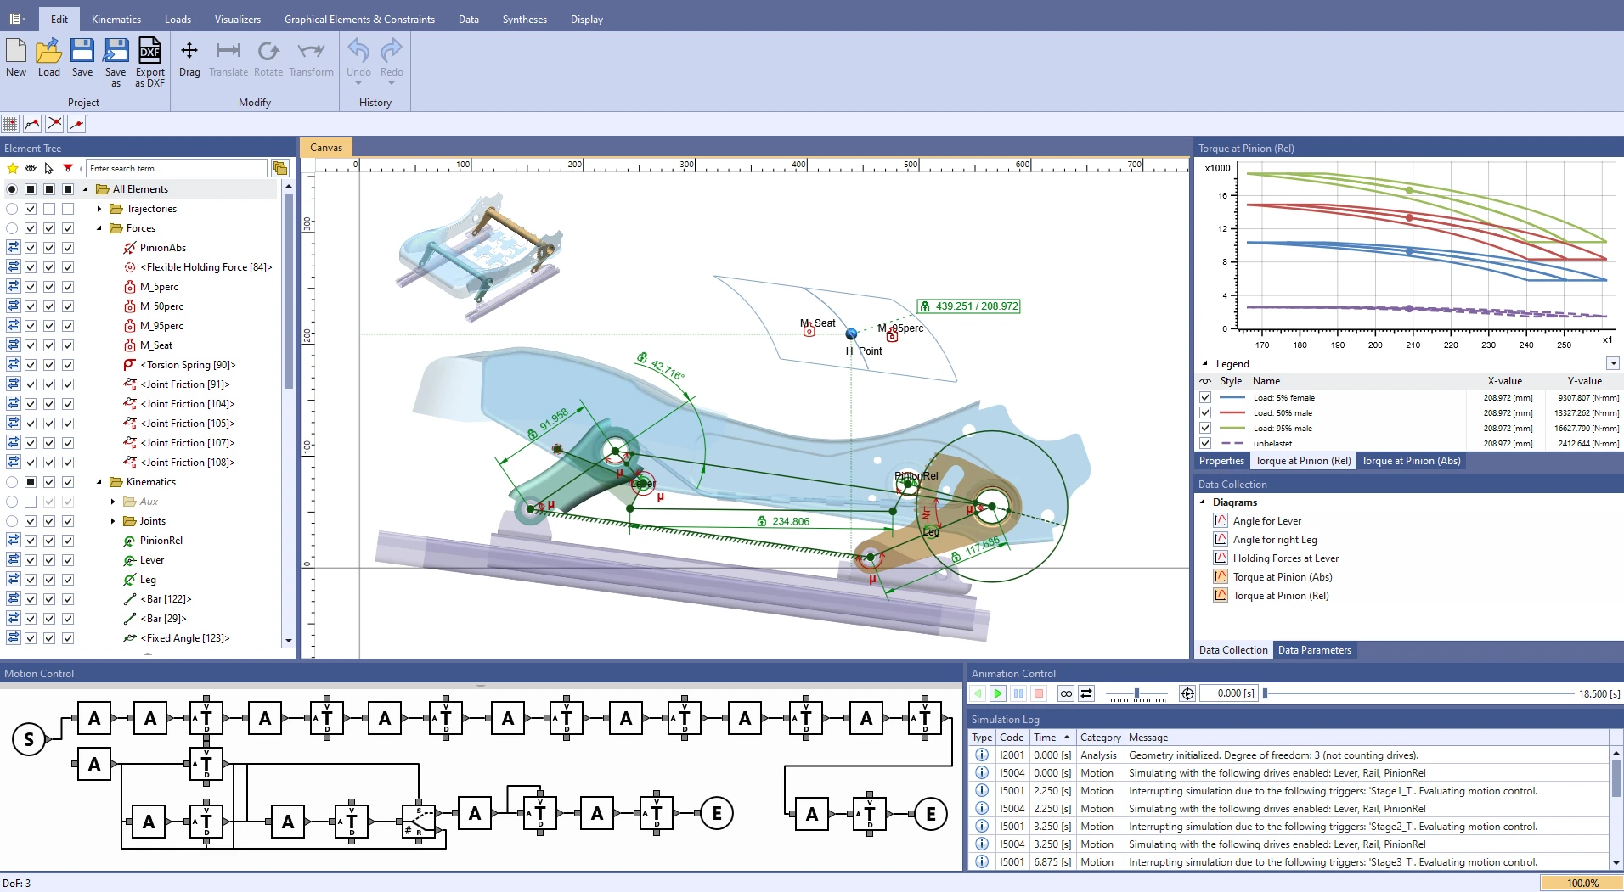The height and width of the screenshot is (892, 1624).
Task: Click the New project icon
Action: point(16,58)
